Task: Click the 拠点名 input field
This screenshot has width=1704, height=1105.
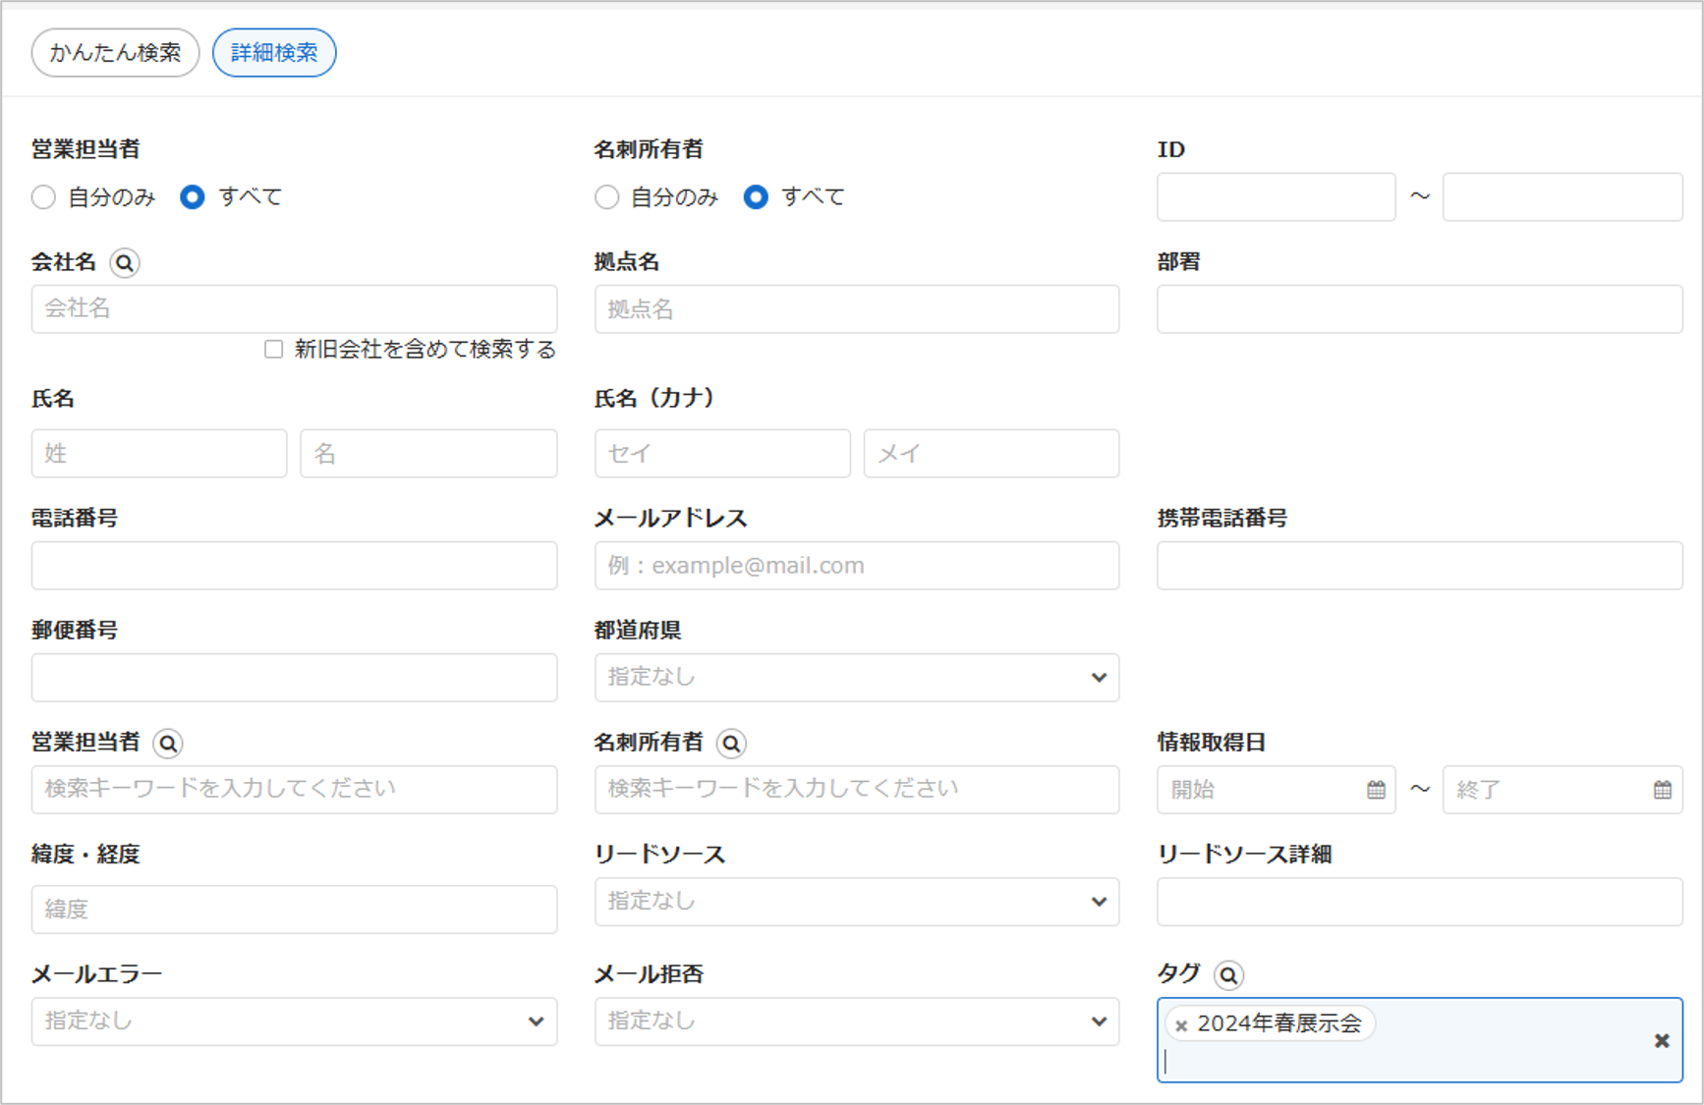Action: click(x=857, y=309)
